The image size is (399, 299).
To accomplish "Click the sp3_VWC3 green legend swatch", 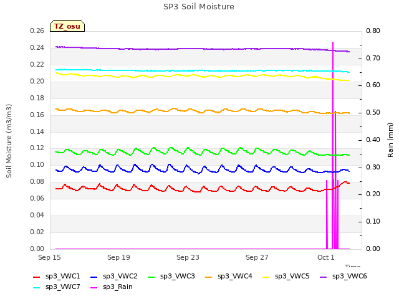I will tap(151, 277).
